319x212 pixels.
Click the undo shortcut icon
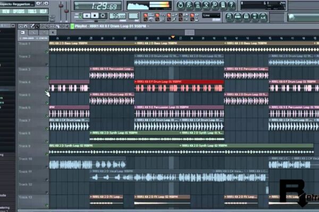180,5
